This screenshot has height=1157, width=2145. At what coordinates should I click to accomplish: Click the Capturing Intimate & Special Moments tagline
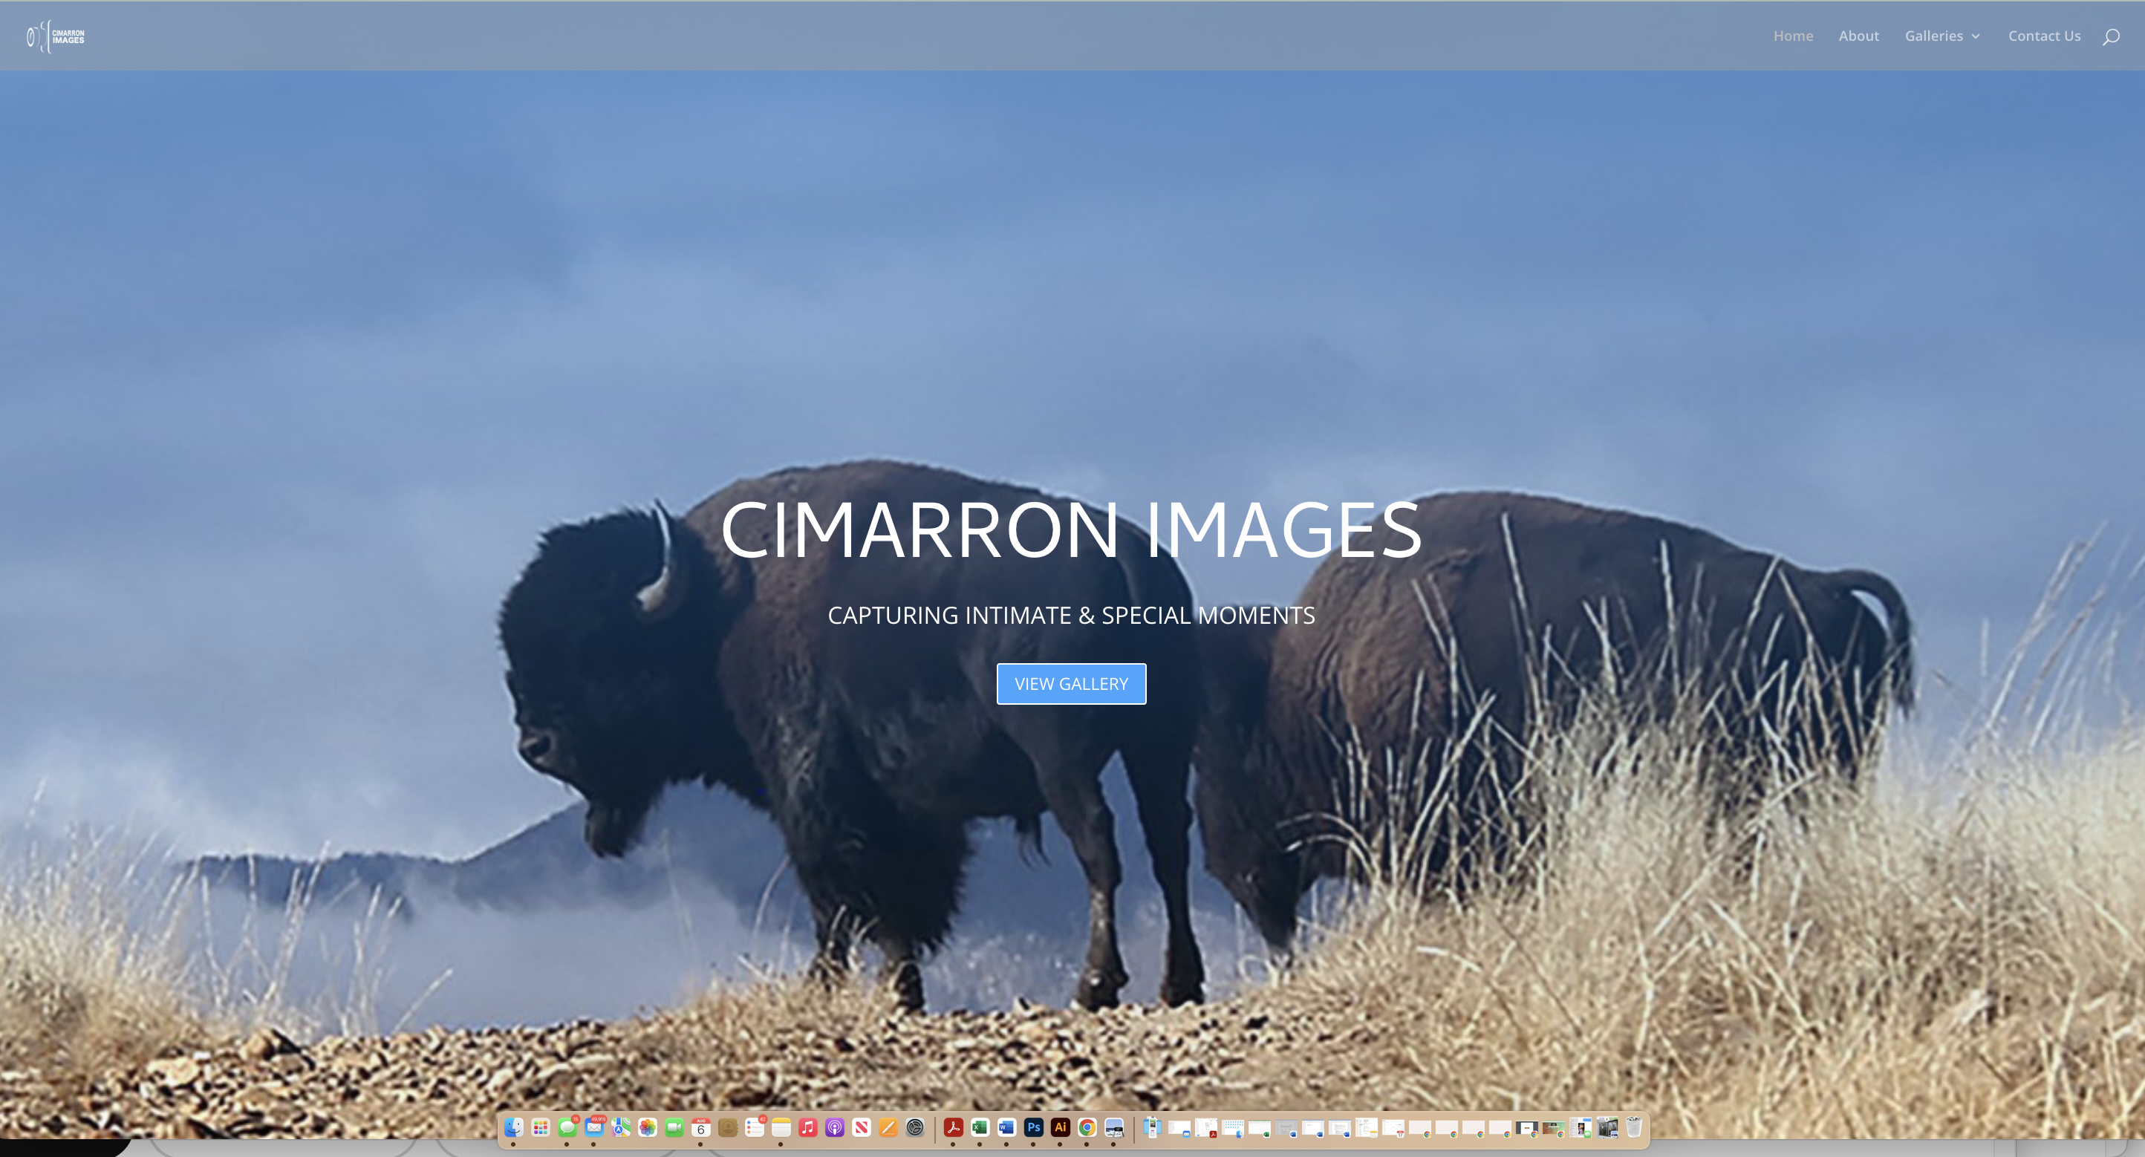pyautogui.click(x=1071, y=615)
